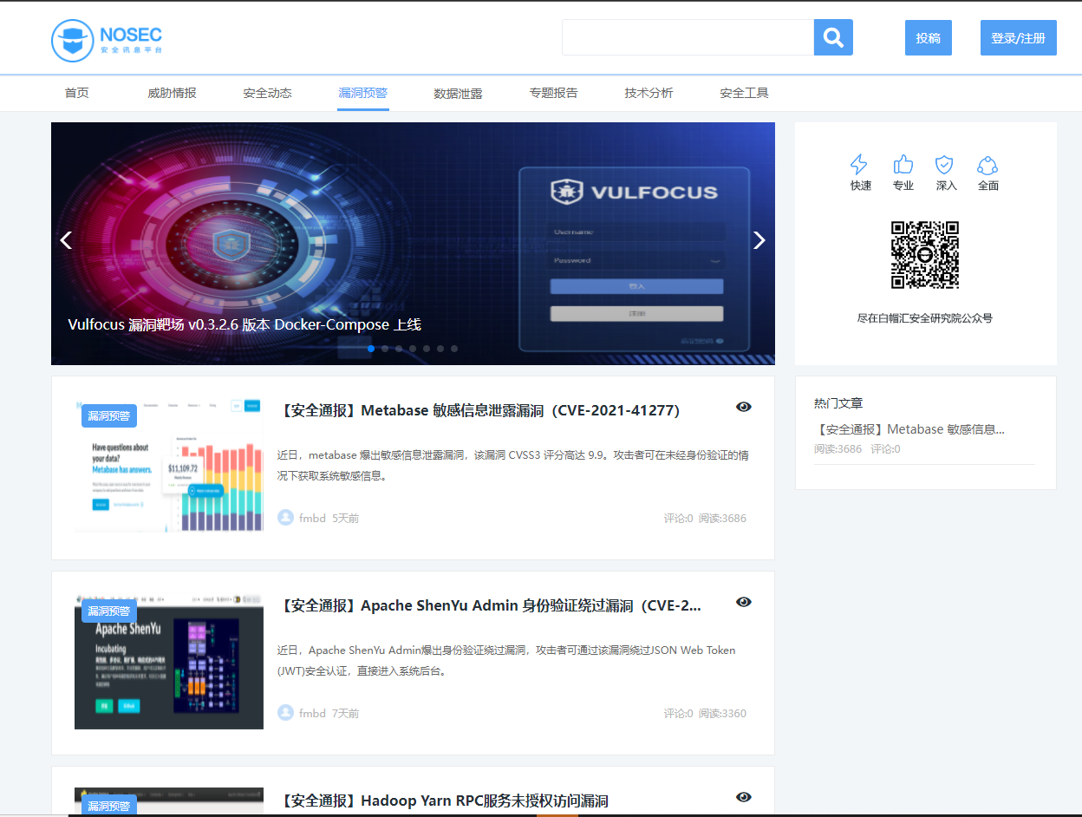Select the seventh carousel dot indicator
This screenshot has width=1082, height=817.
point(454,349)
